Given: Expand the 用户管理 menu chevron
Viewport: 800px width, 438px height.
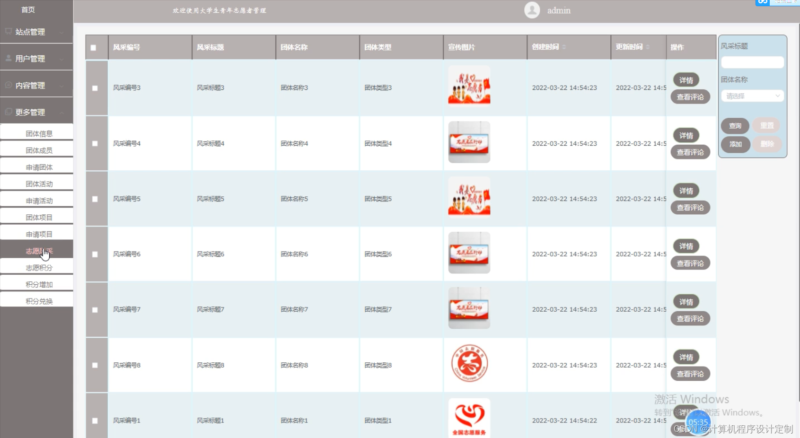Looking at the screenshot, I should tap(62, 59).
